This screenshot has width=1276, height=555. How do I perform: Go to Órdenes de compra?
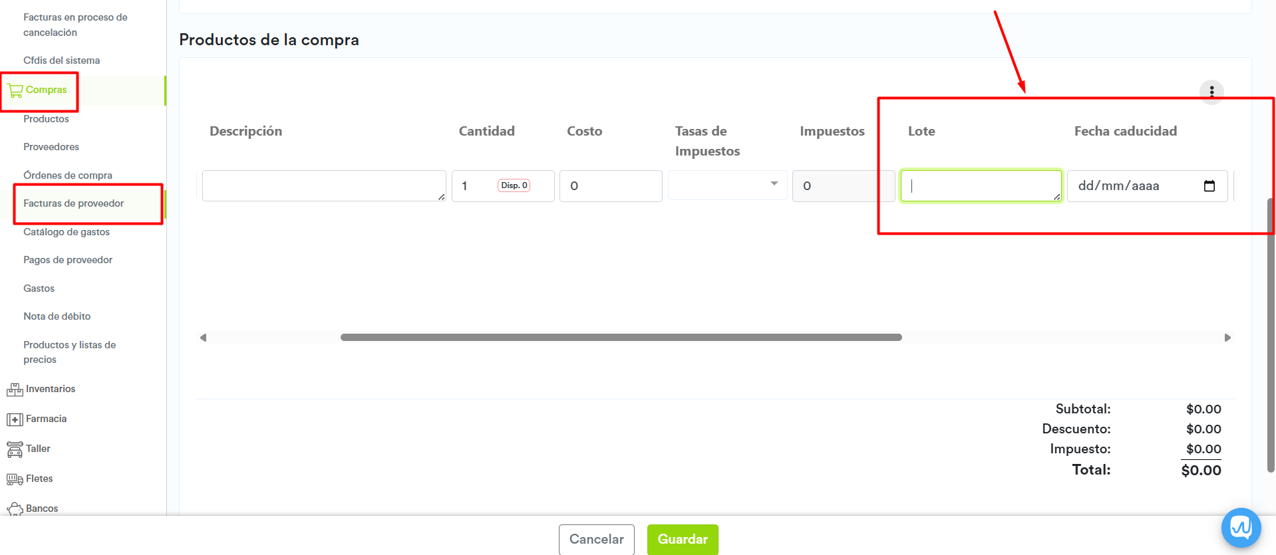[x=68, y=175]
